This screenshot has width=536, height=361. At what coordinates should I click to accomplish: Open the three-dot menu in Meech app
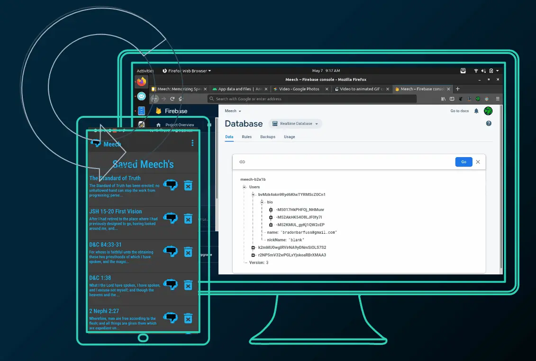[192, 143]
